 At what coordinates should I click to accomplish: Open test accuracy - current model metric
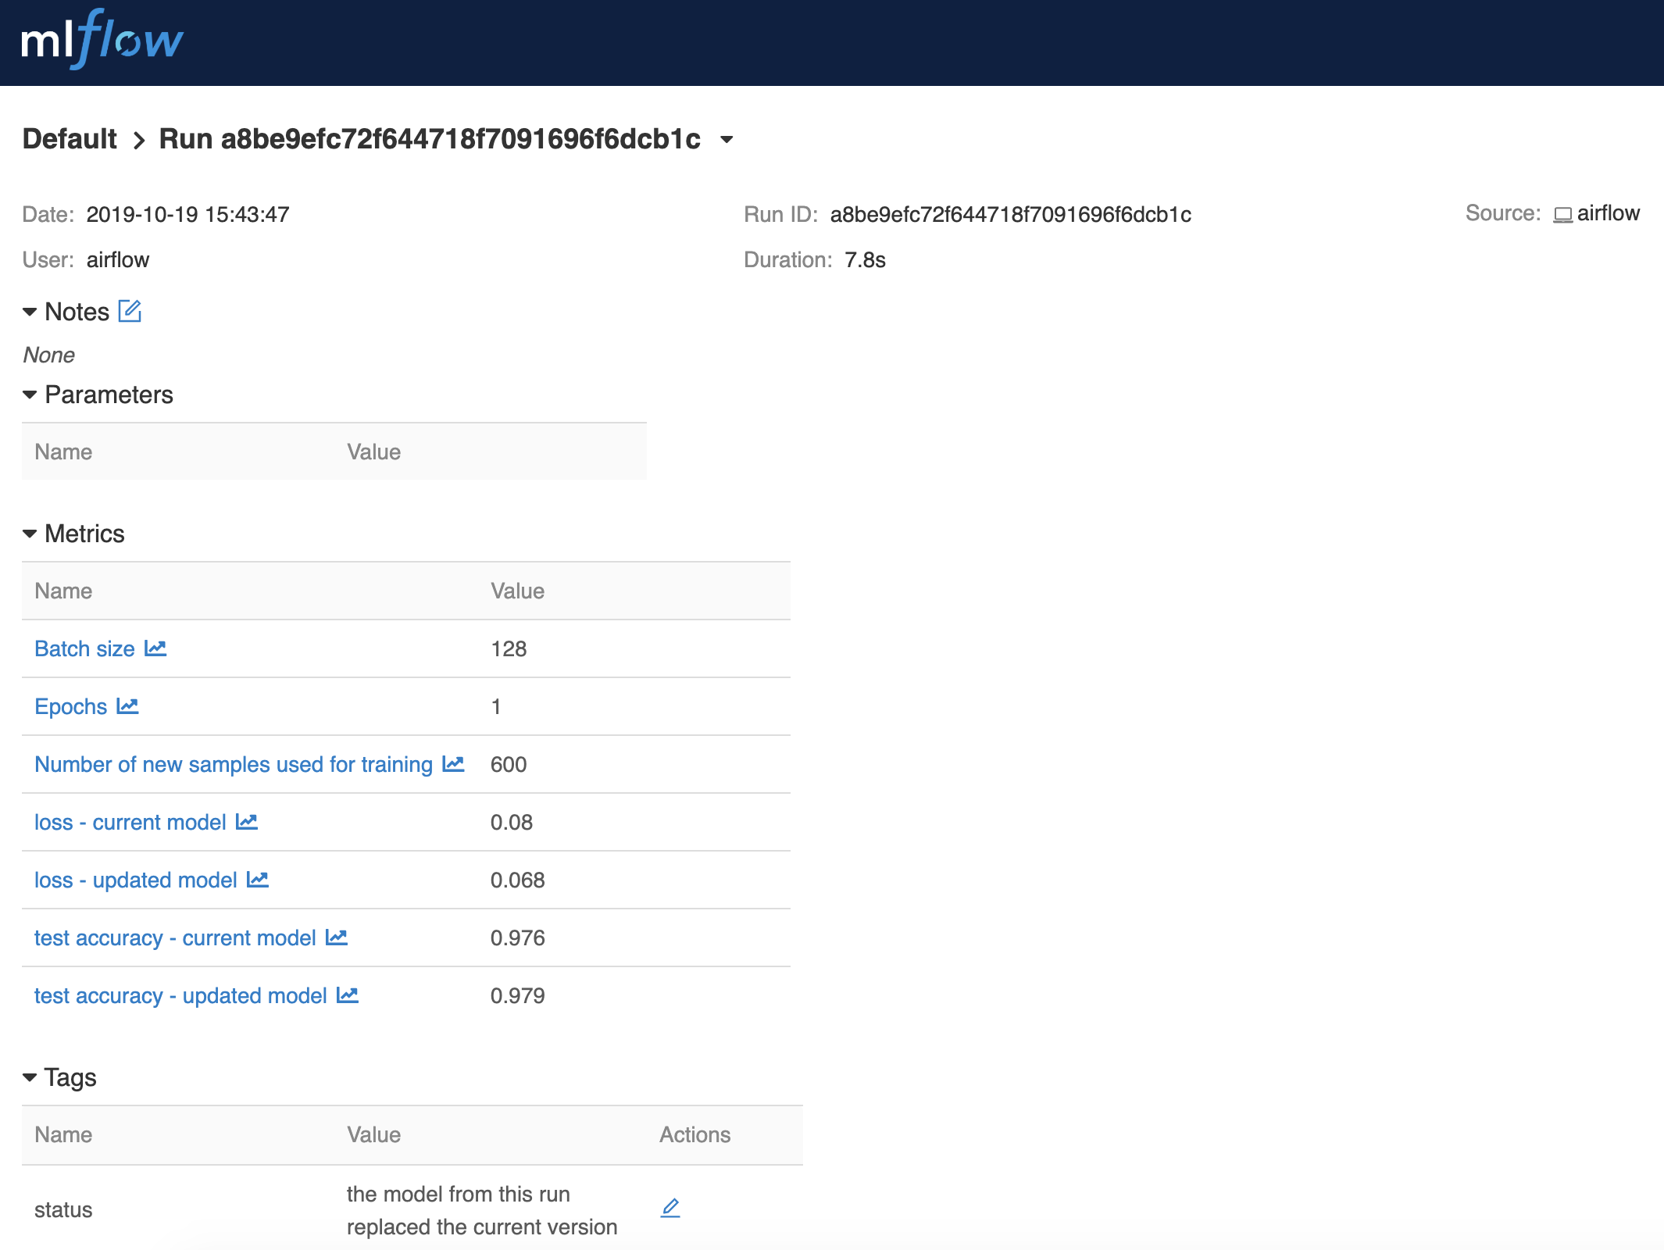pos(175,937)
